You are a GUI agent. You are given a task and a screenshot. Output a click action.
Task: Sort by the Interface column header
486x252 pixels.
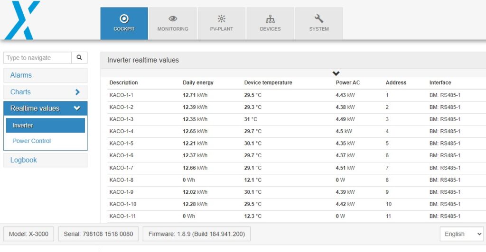point(440,82)
